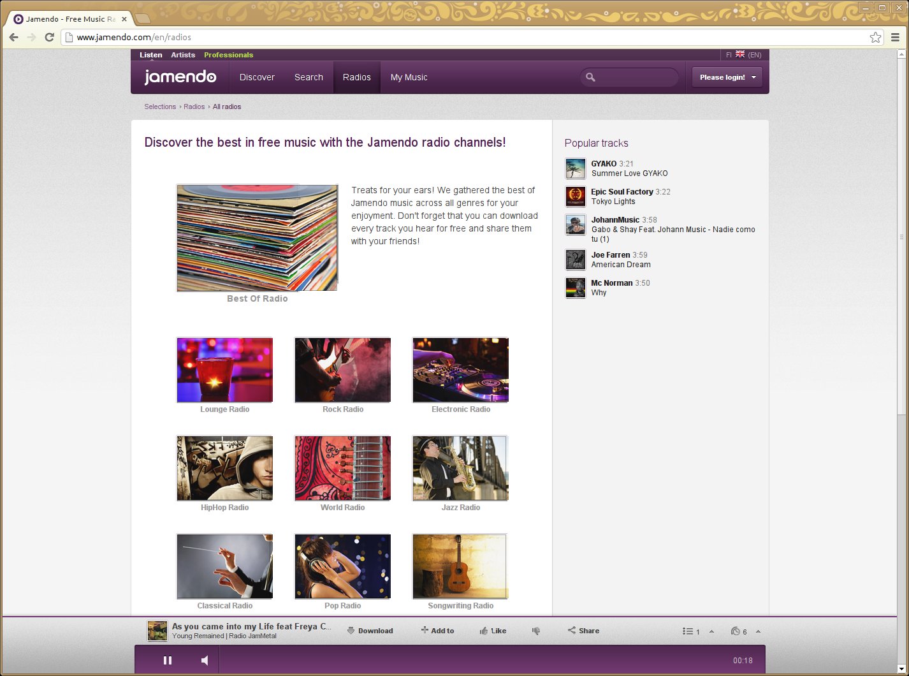Switch to the Listen section
Screen dimensions: 909x676
coord(151,55)
